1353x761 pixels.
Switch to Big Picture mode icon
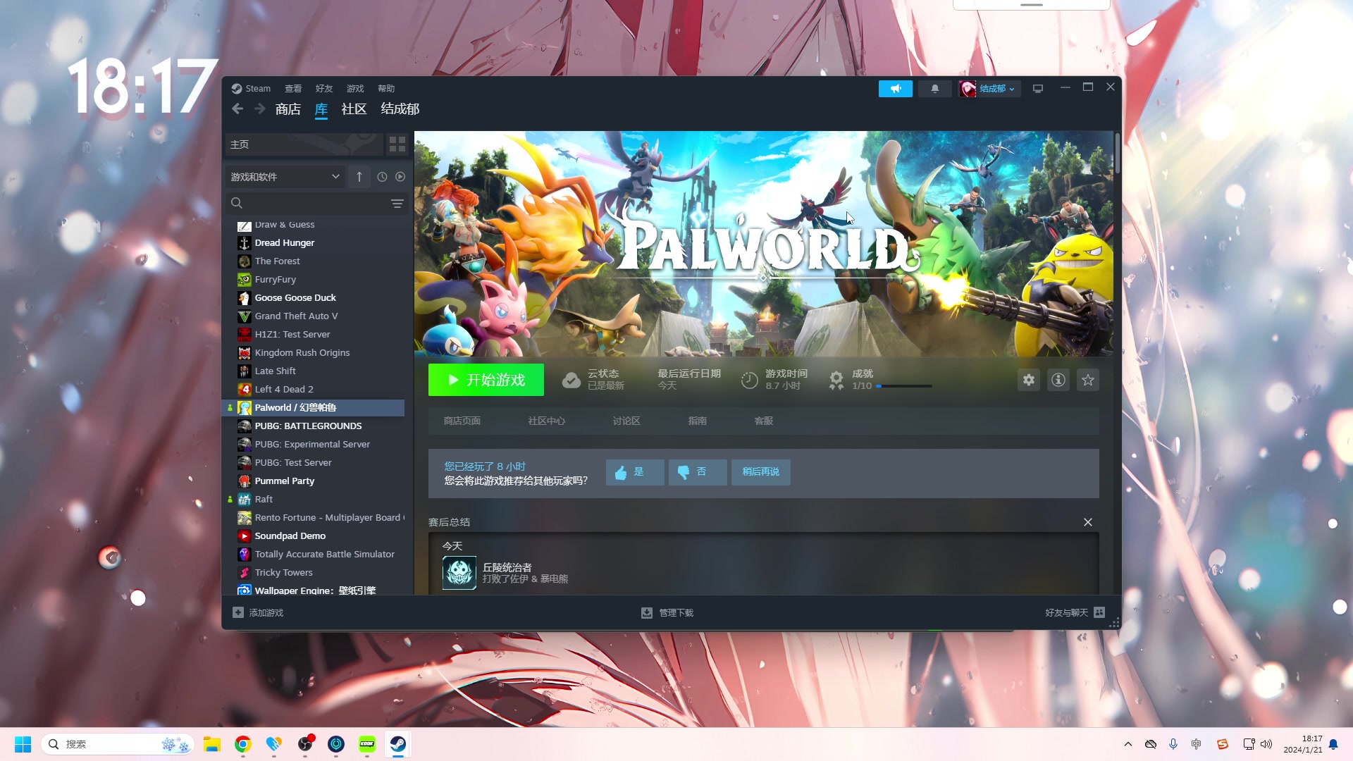click(x=1037, y=89)
